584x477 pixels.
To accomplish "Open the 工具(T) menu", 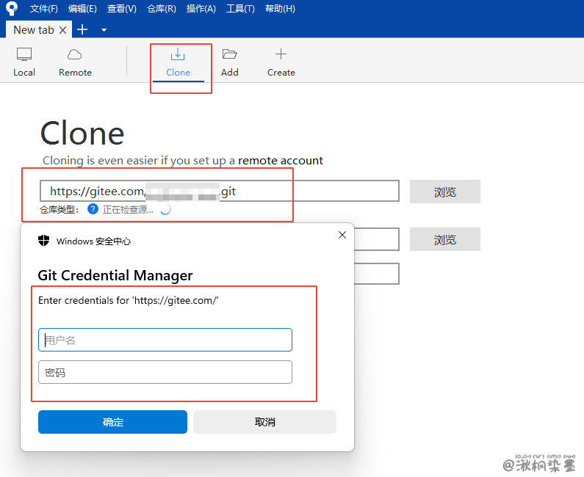I will click(x=240, y=9).
